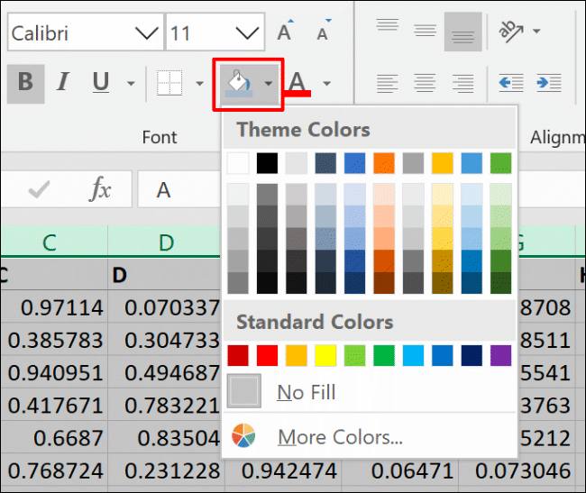Toggle Underline formatting

click(x=100, y=84)
